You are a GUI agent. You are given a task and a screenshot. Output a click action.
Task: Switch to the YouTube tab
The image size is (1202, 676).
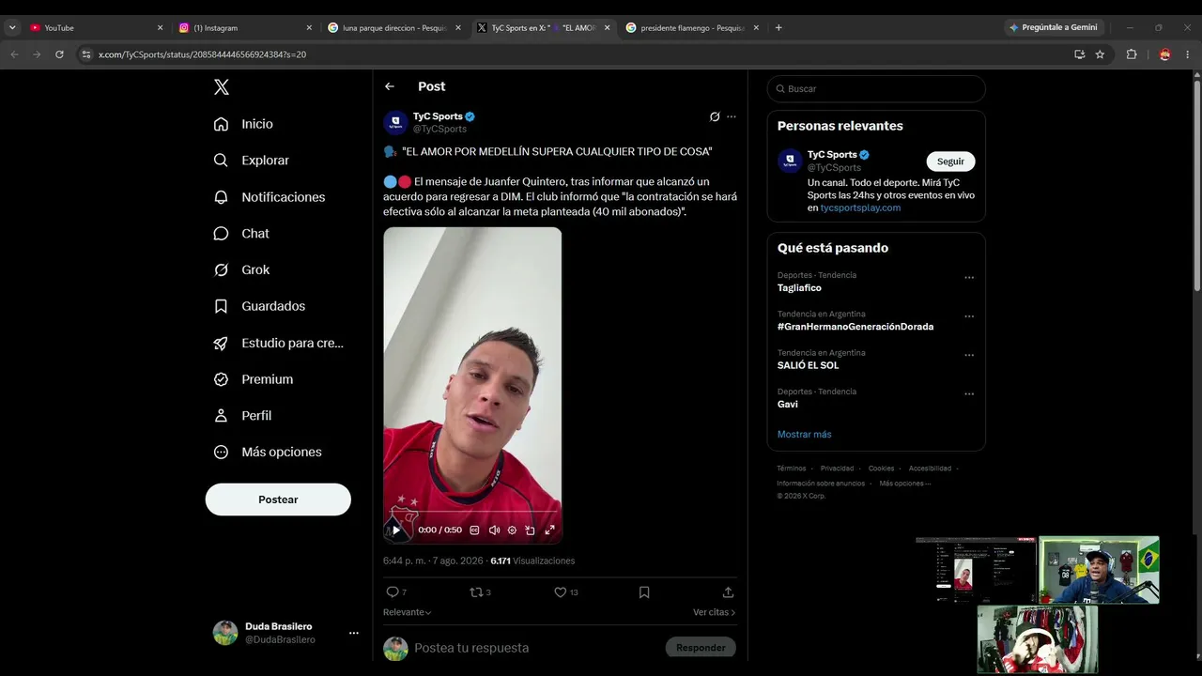coord(94,28)
